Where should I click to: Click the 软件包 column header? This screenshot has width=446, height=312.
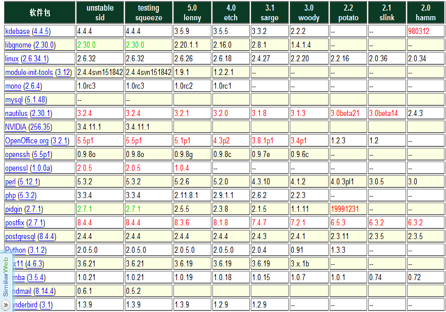tap(40, 13)
